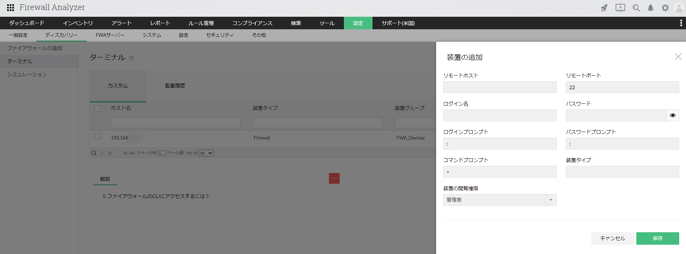
Task: Open the user profile avatar
Action: point(678,8)
